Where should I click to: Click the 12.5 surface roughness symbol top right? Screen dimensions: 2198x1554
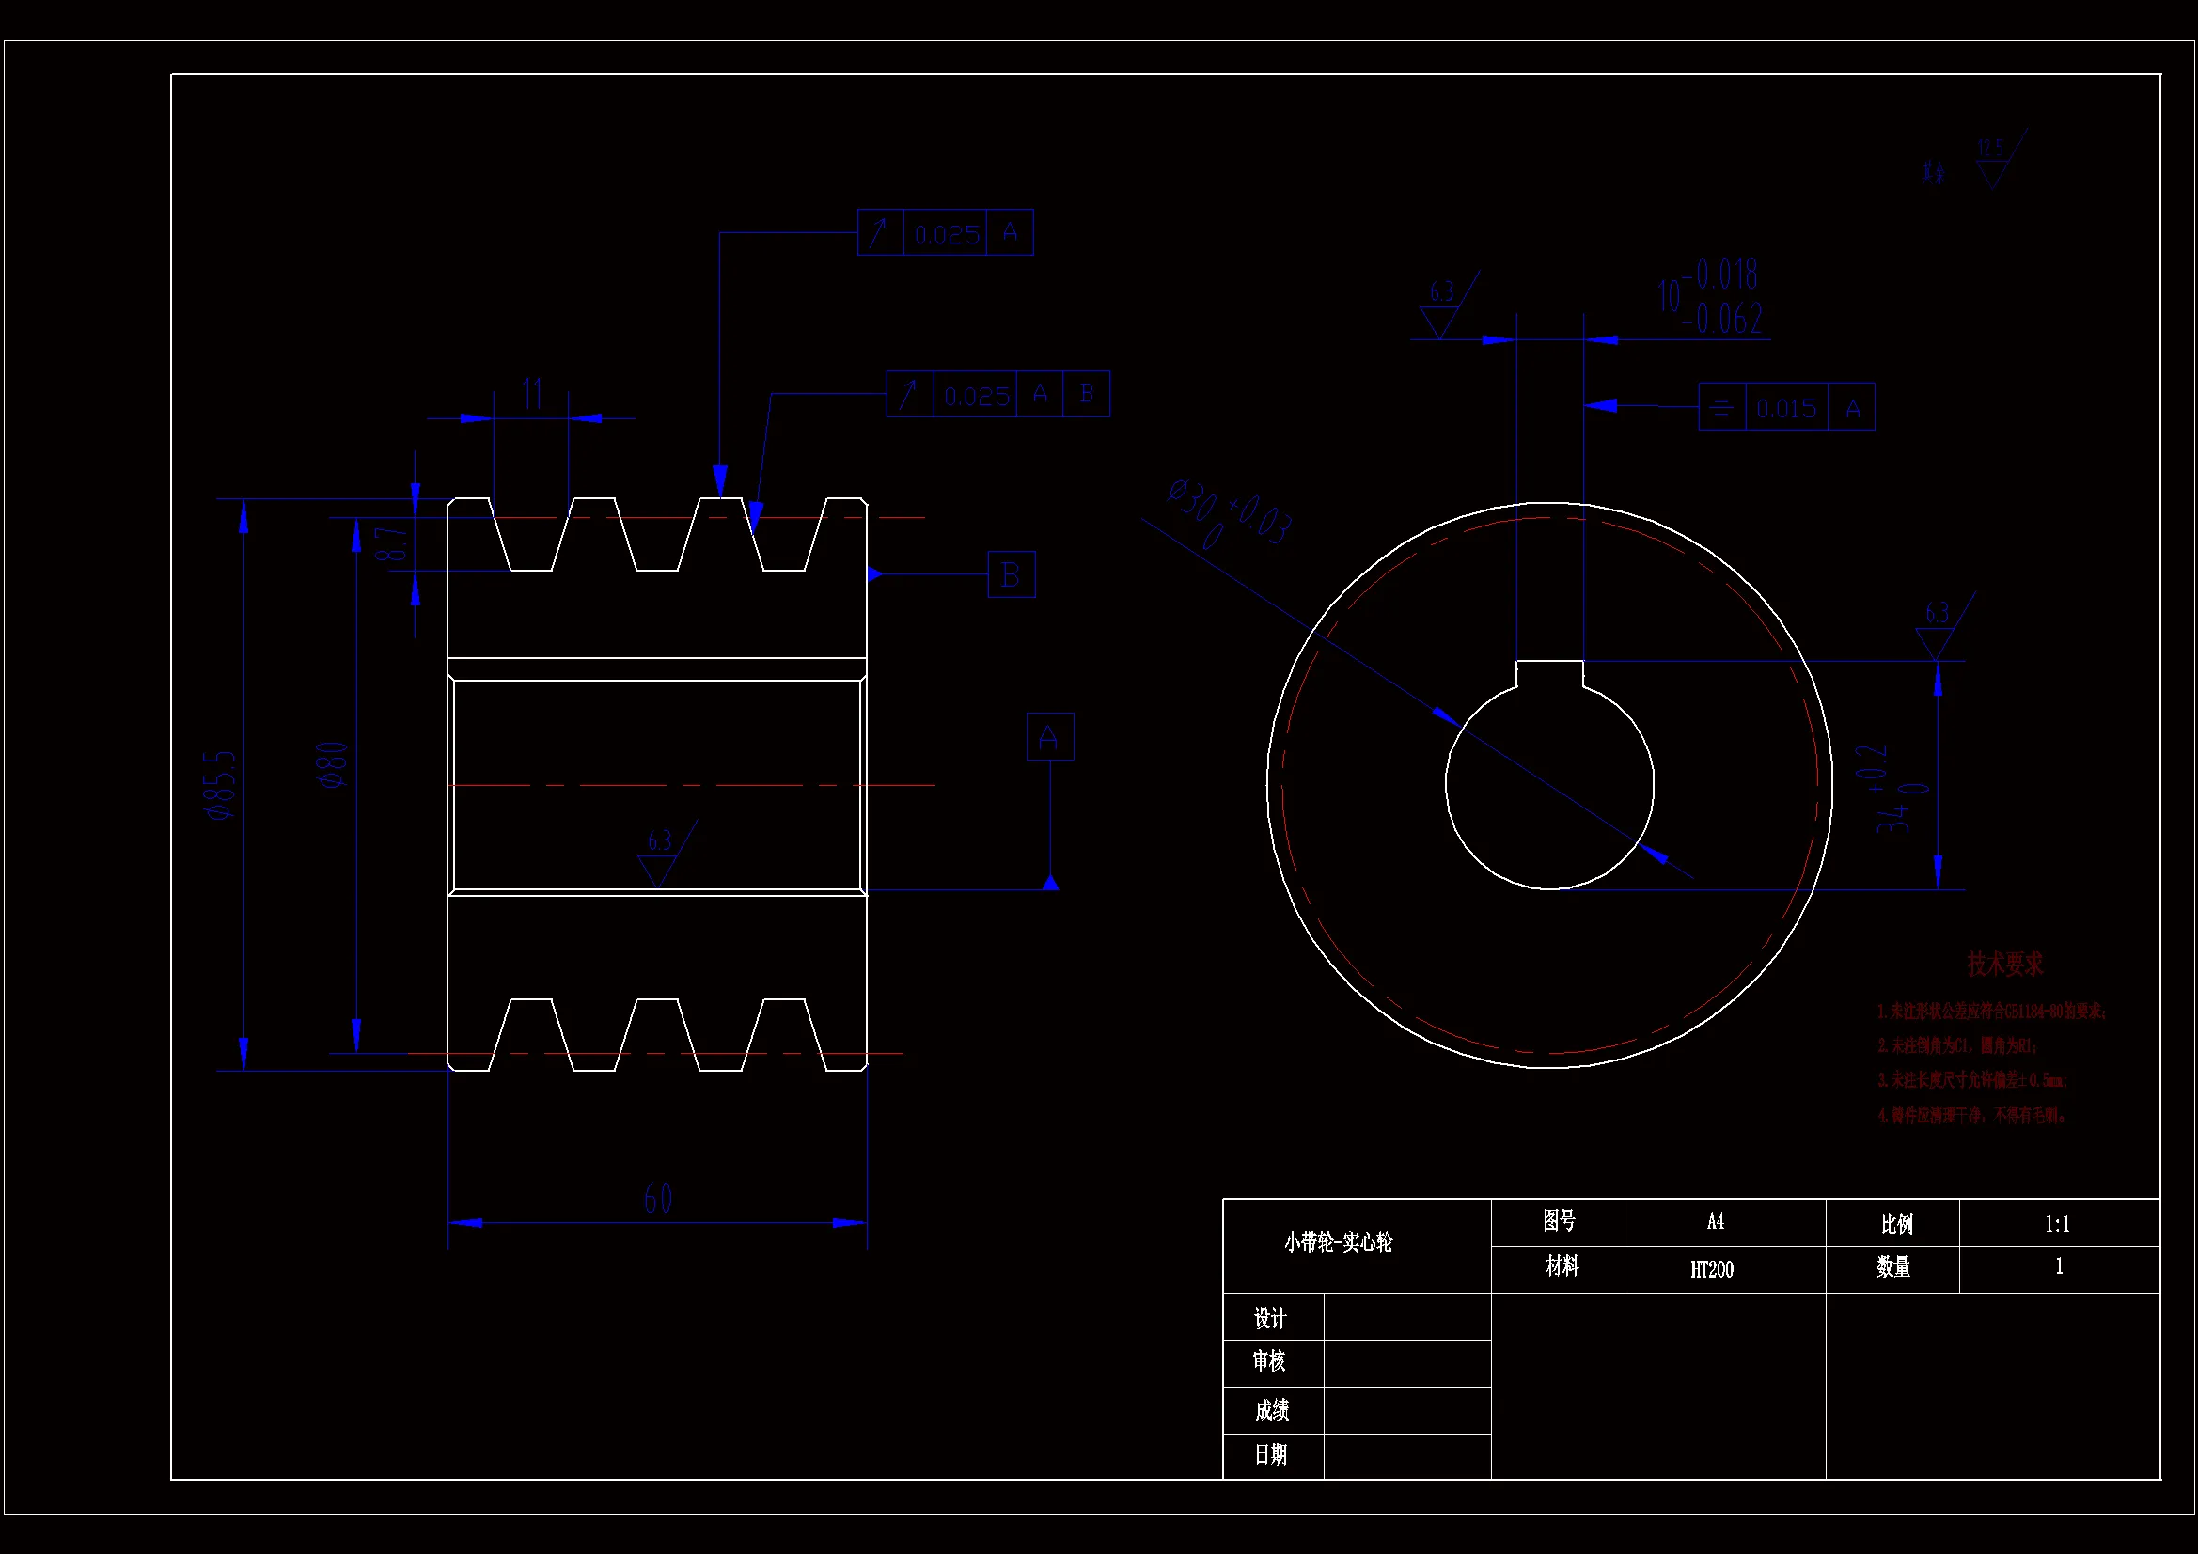pyautogui.click(x=1993, y=165)
